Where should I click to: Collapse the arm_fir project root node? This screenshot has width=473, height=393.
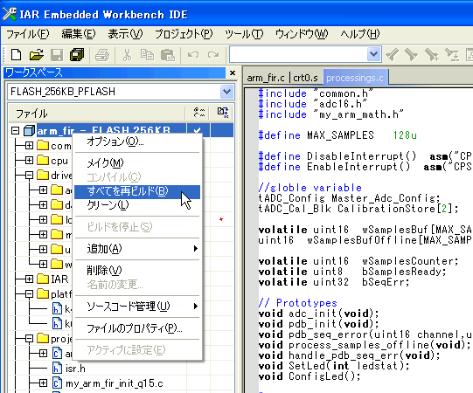tap(15, 131)
